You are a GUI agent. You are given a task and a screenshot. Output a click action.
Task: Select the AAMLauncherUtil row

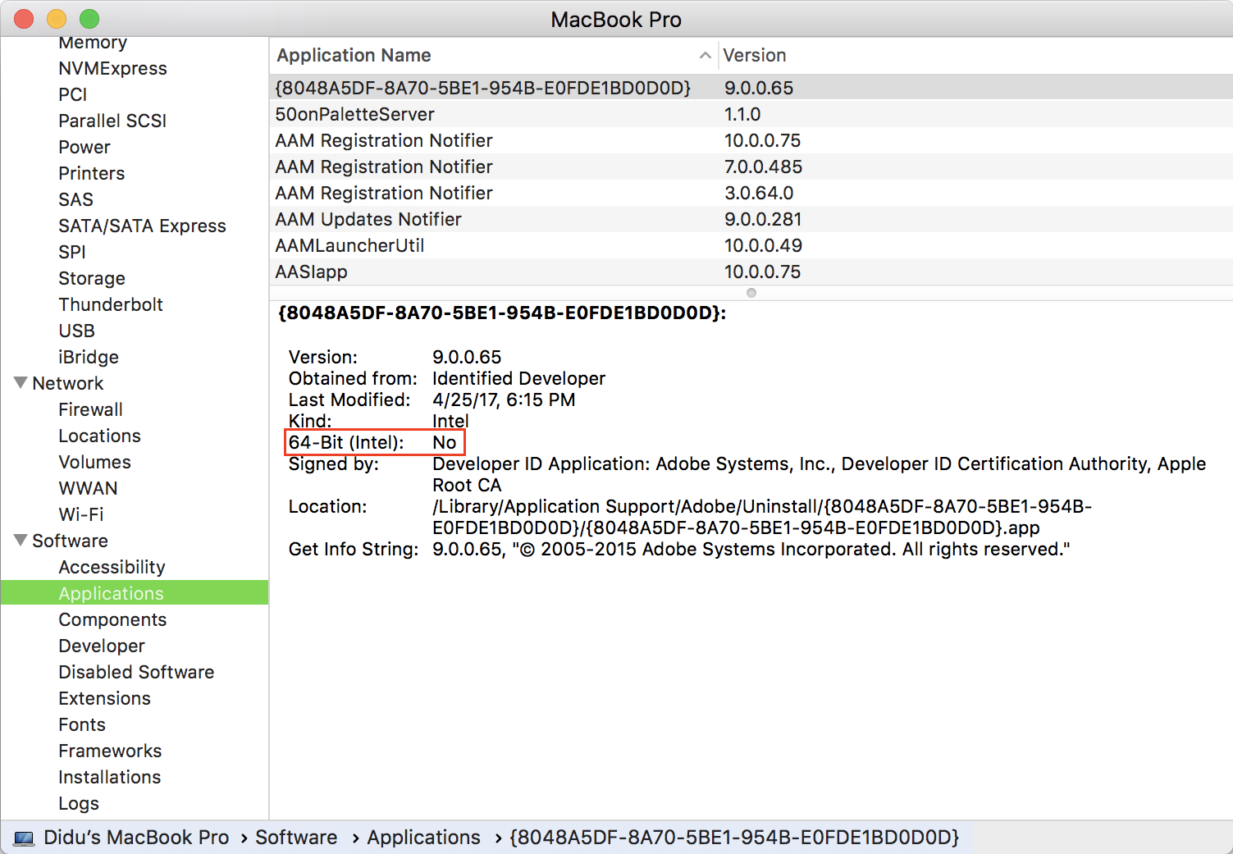point(751,245)
